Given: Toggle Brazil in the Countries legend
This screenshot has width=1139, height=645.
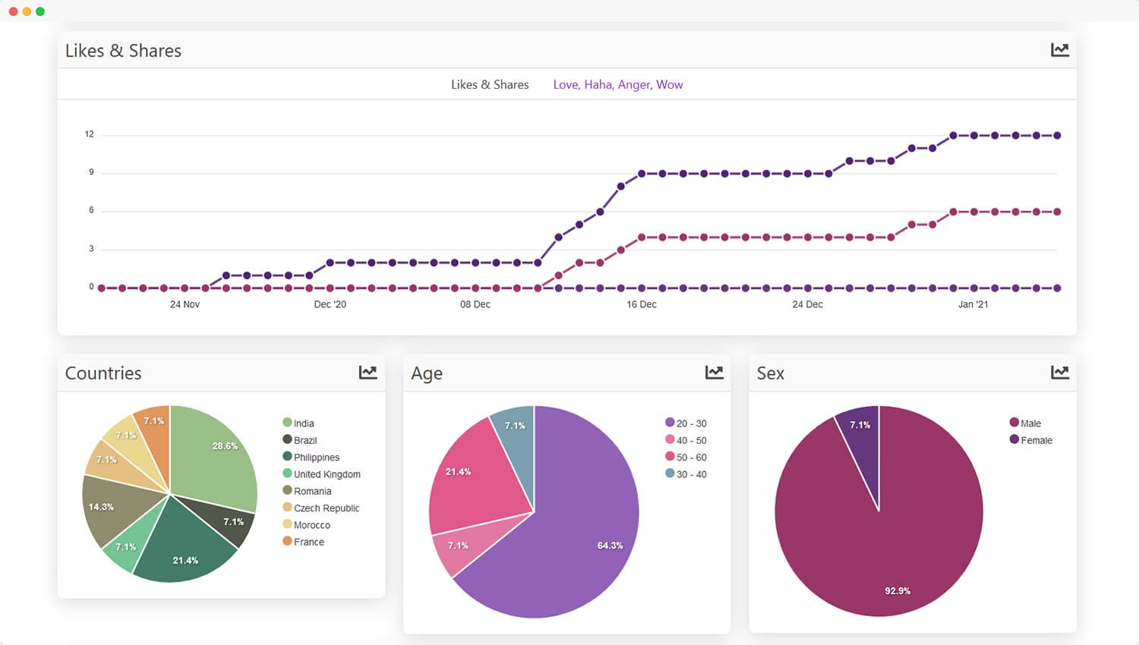Looking at the screenshot, I should 300,440.
